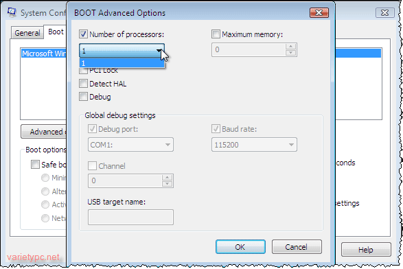Click the System Configuration window icon

click(12, 12)
